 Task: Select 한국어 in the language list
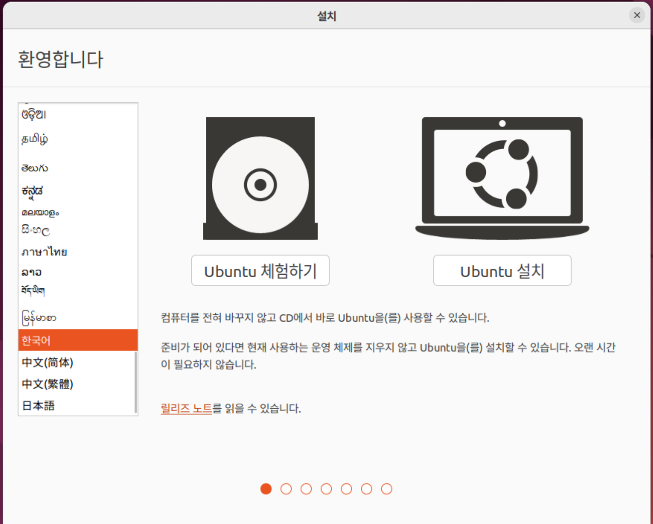78,340
